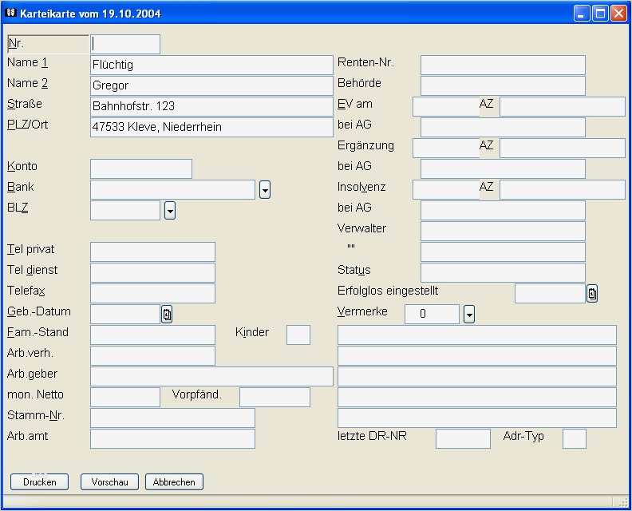Click the Renten-Nr. input field
Image resolution: width=632 pixels, height=511 pixels.
pyautogui.click(x=503, y=65)
